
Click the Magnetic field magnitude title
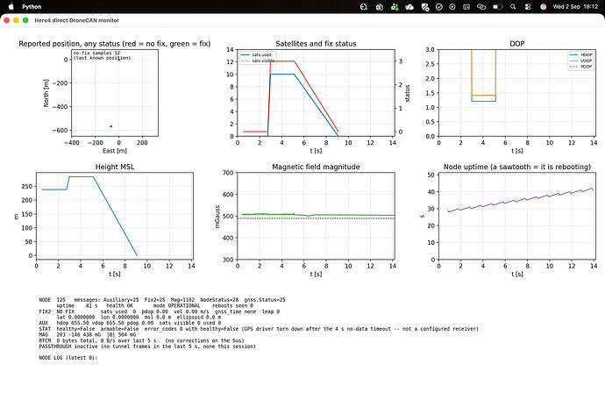click(x=316, y=167)
